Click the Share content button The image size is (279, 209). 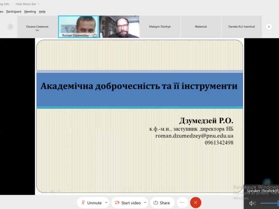[162, 203]
